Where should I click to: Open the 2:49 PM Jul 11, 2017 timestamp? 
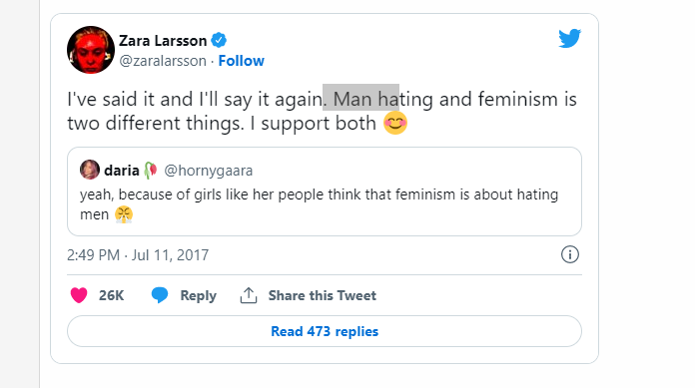point(138,255)
